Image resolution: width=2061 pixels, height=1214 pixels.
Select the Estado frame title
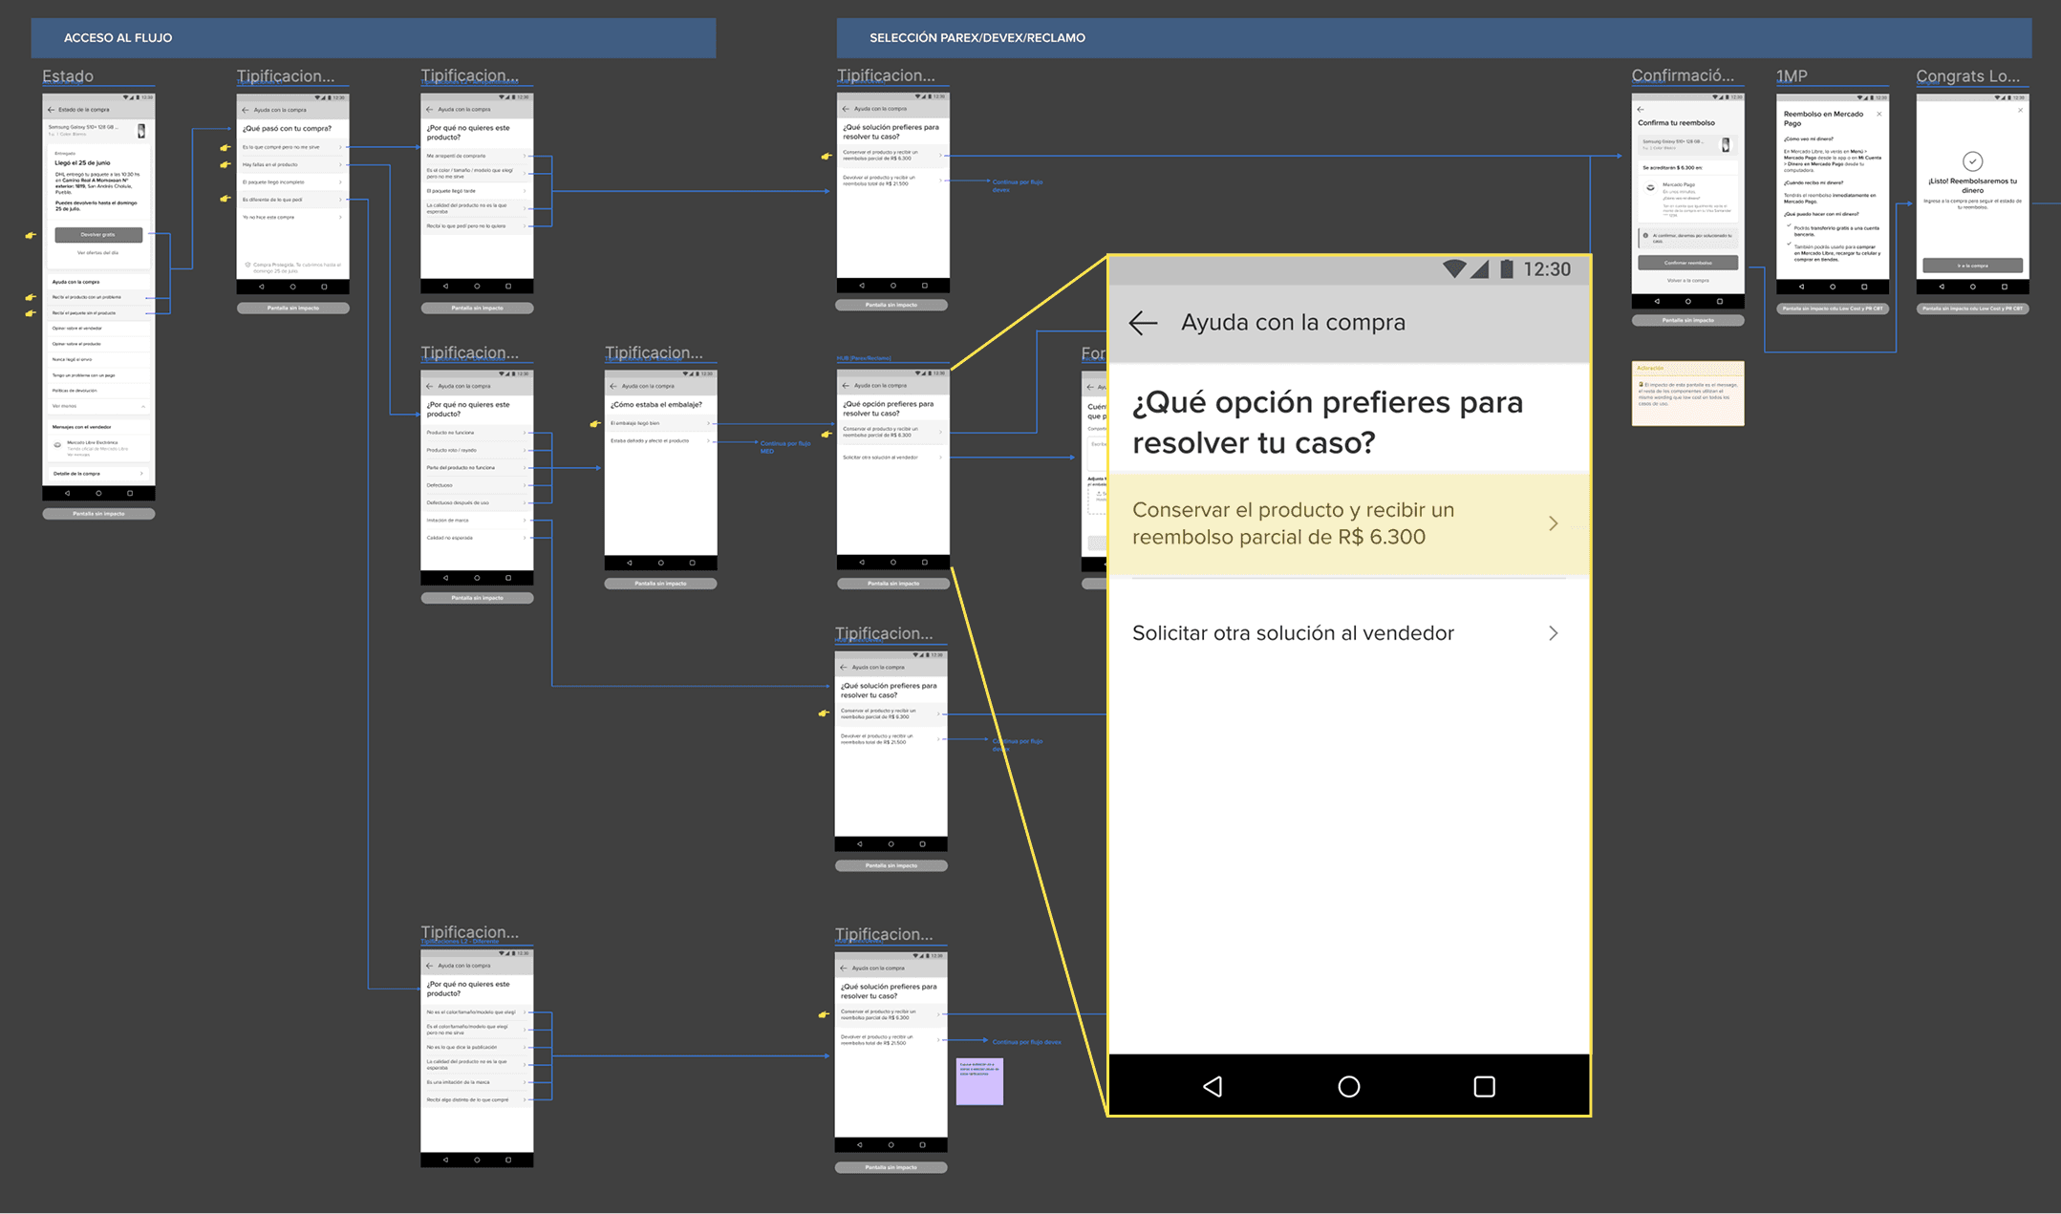(68, 76)
